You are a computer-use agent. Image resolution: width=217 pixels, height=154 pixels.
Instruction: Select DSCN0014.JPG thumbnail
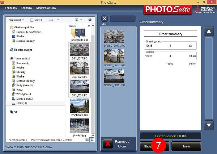click(x=80, y=108)
